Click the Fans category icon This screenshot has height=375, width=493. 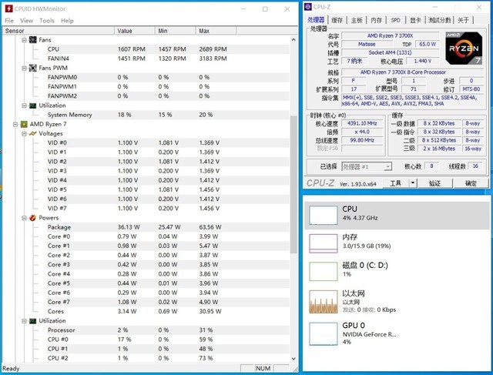32,40
